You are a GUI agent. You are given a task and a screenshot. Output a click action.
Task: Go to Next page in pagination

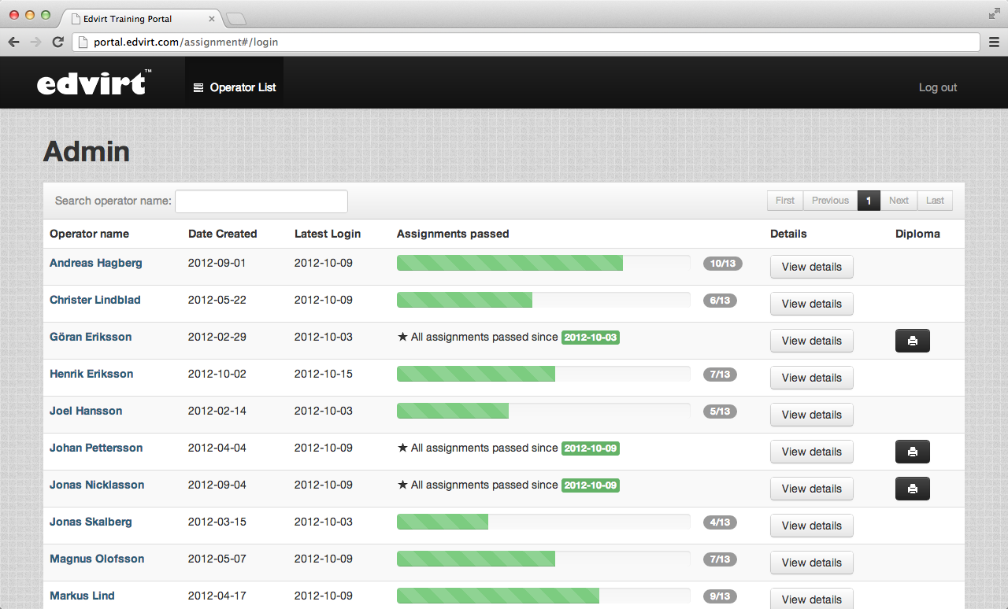click(x=899, y=201)
